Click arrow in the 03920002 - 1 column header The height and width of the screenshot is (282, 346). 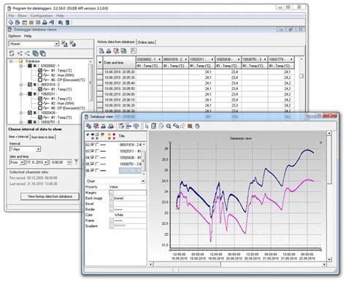[160, 59]
